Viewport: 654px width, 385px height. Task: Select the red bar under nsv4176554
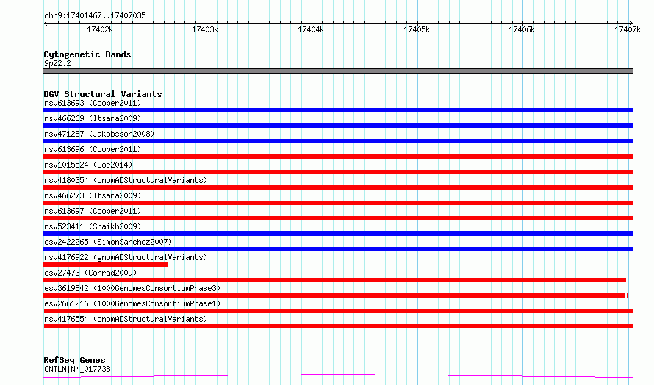tap(338, 326)
